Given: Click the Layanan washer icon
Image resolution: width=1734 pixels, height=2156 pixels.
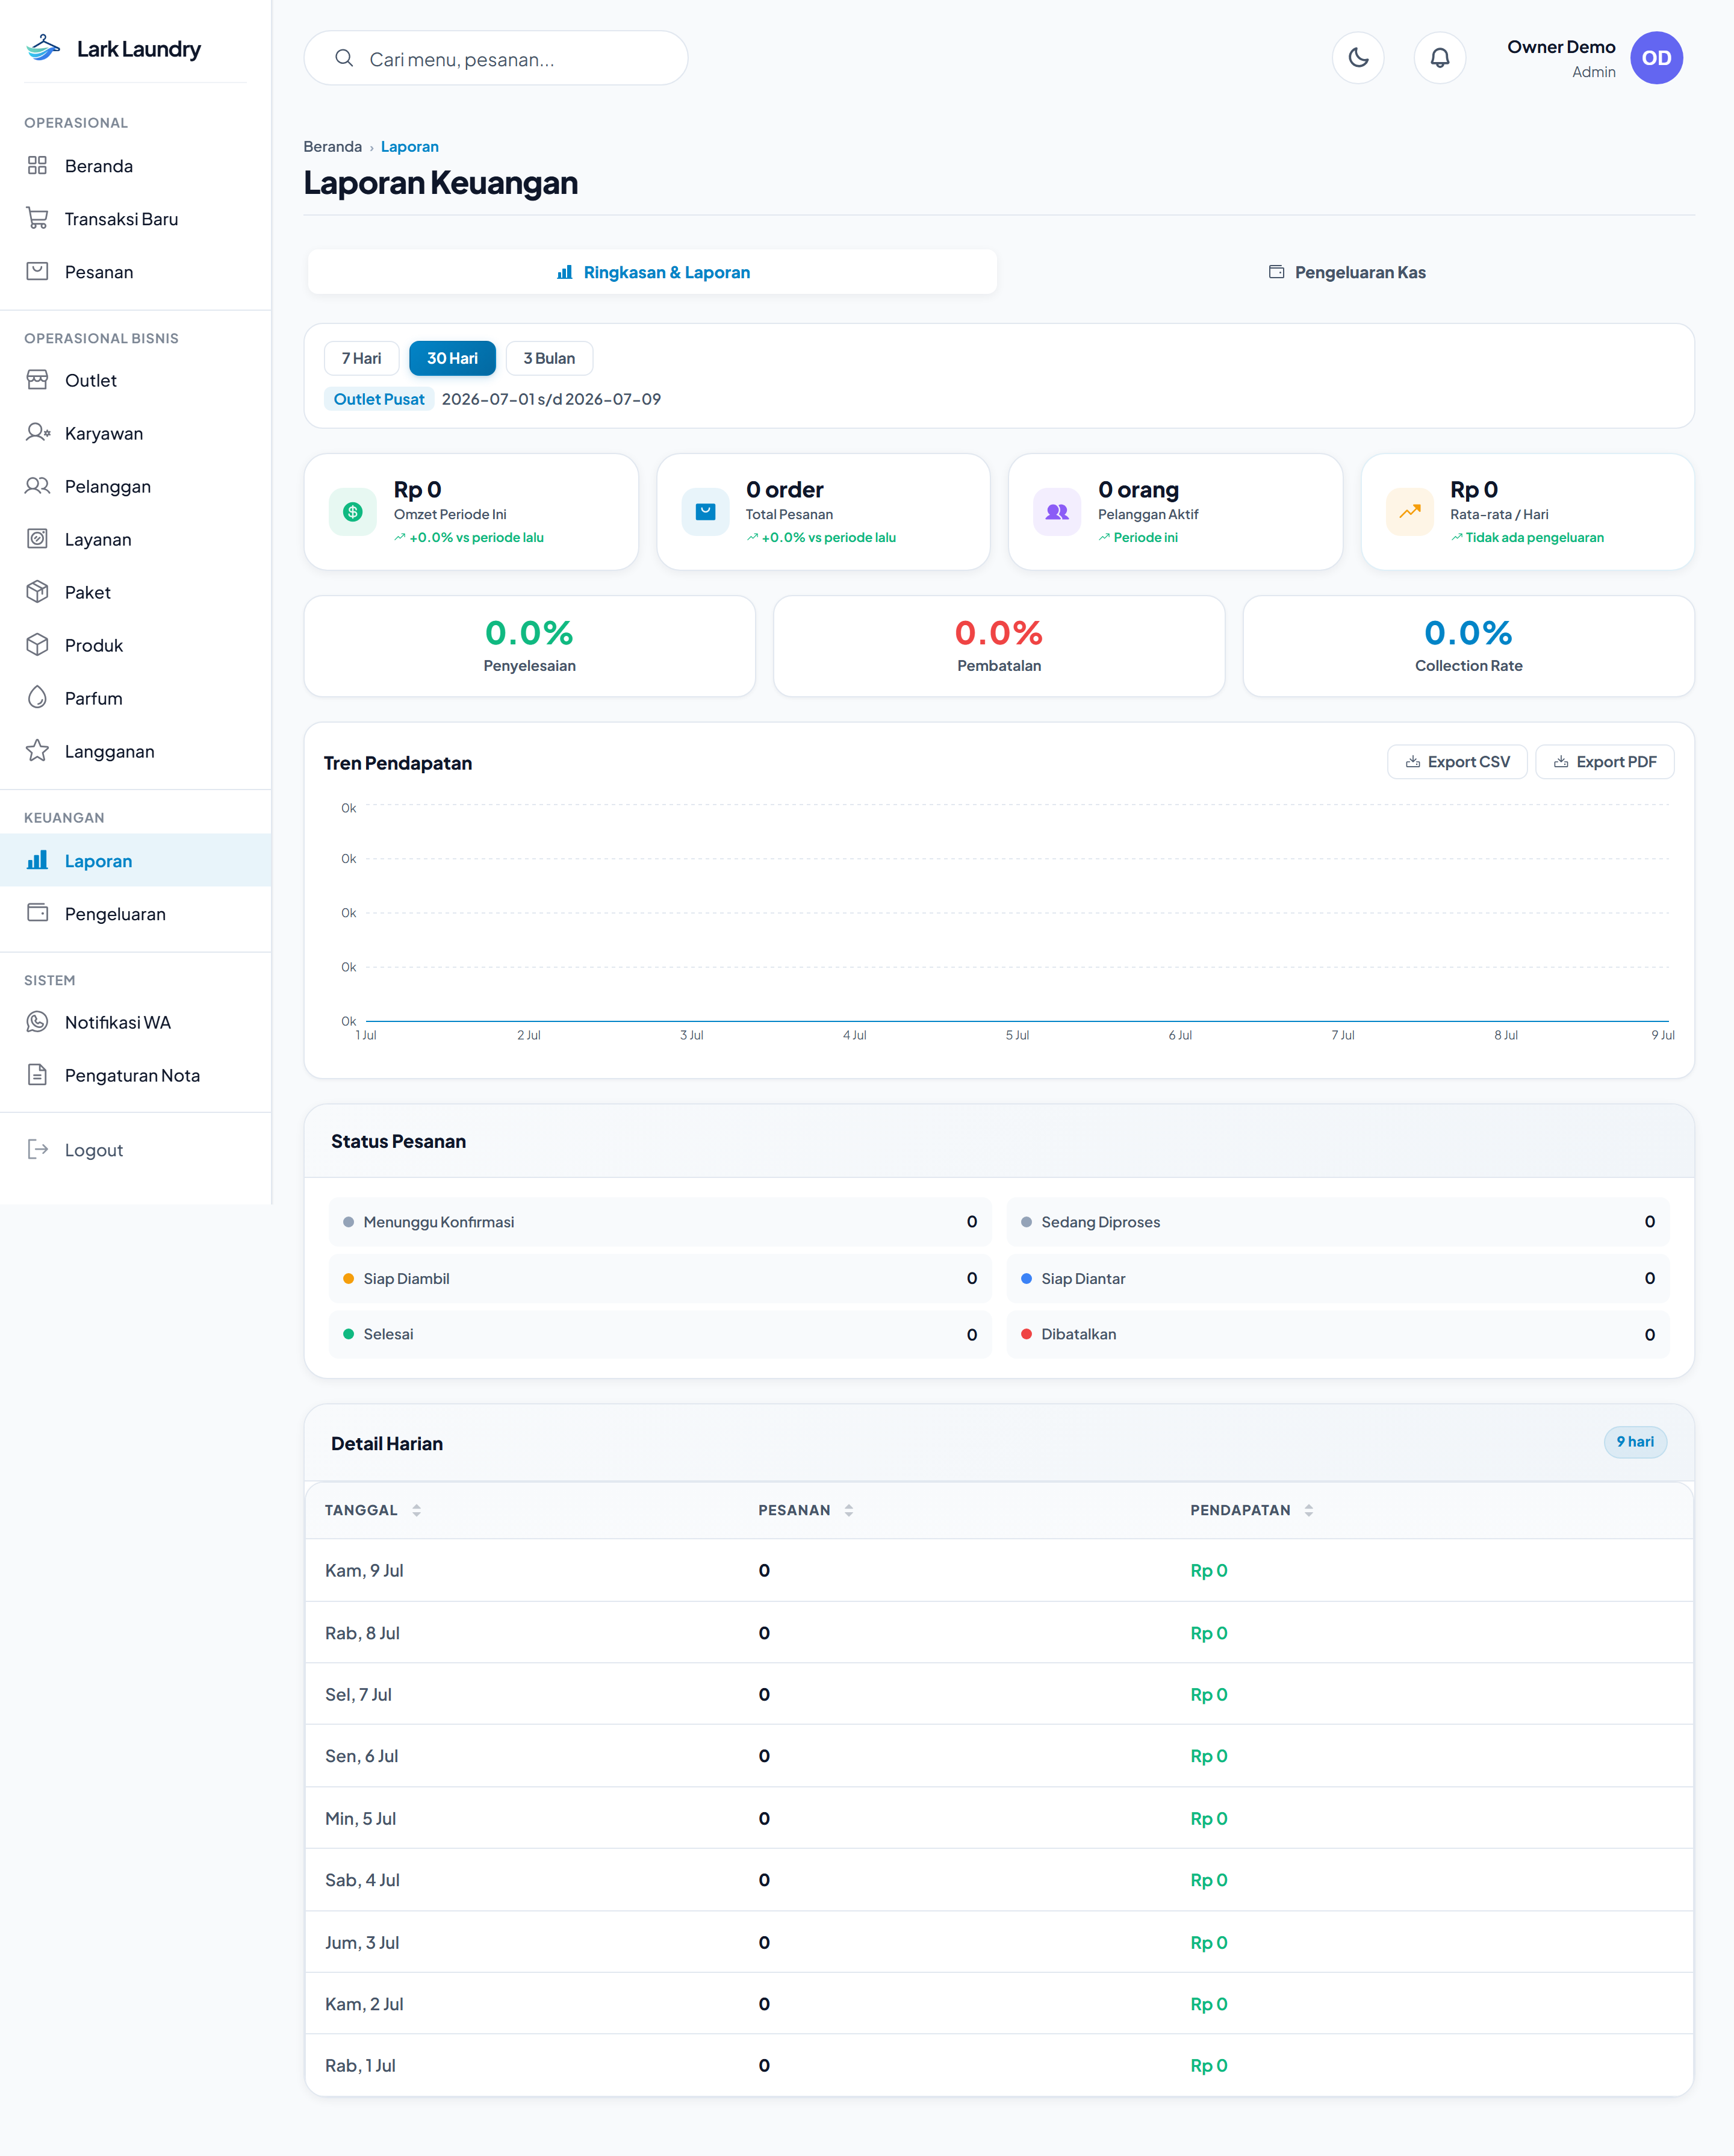Looking at the screenshot, I should point(37,539).
